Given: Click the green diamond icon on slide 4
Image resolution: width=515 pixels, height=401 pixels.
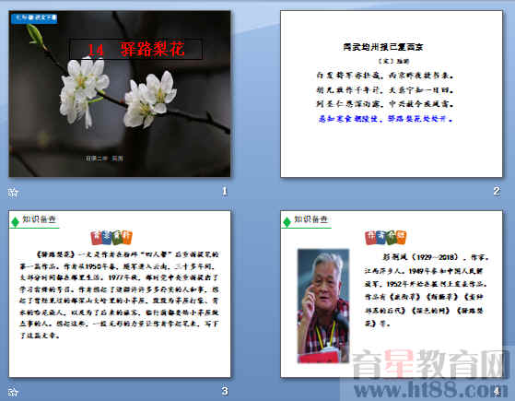Looking at the screenshot, I should (287, 222).
